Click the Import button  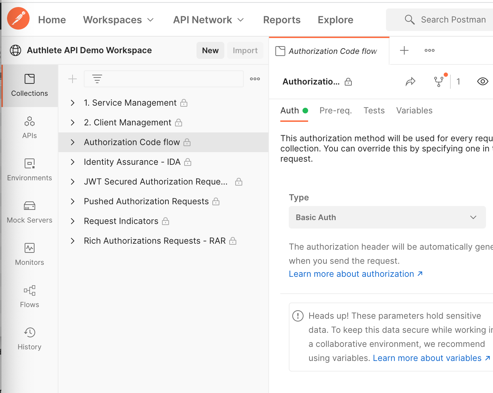point(245,50)
